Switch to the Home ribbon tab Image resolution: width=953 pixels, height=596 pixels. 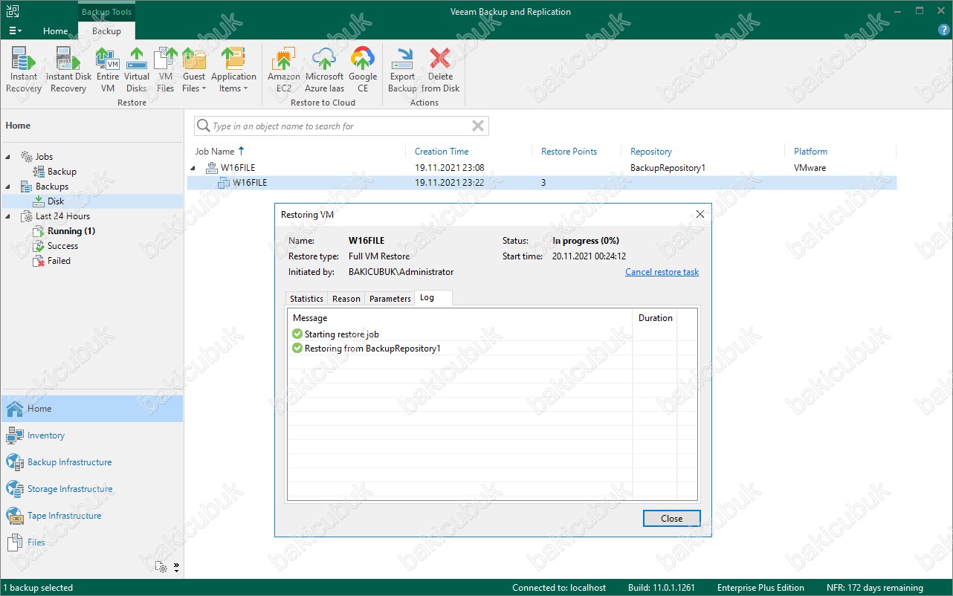point(55,31)
